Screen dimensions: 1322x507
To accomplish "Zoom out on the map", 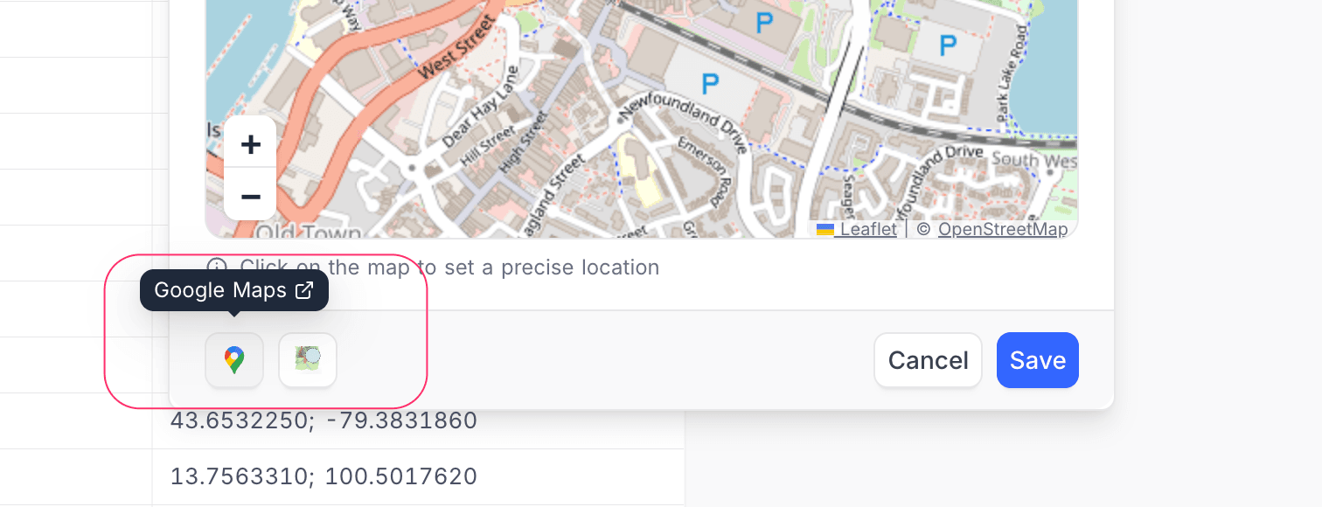I will [250, 196].
